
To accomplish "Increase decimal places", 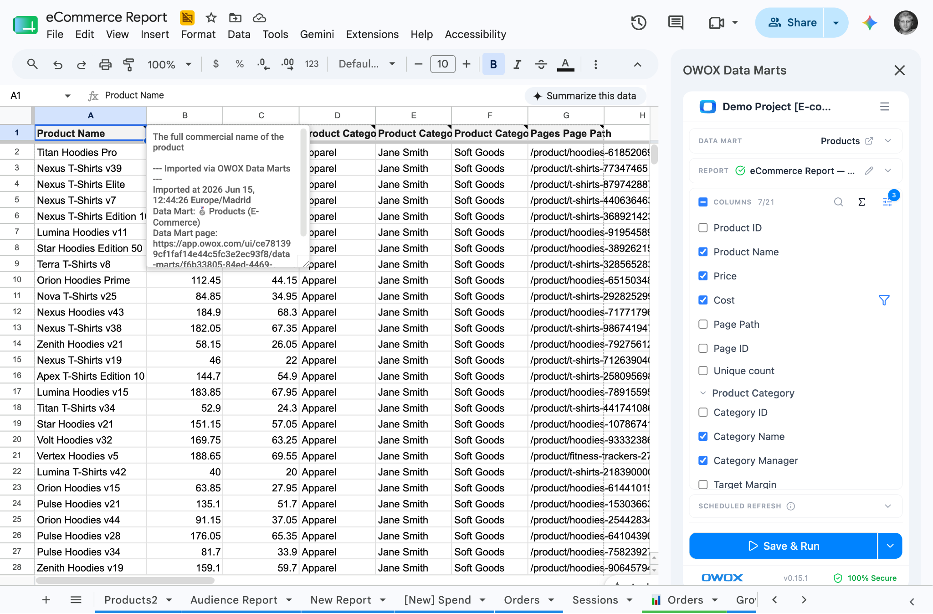I will pos(287,64).
